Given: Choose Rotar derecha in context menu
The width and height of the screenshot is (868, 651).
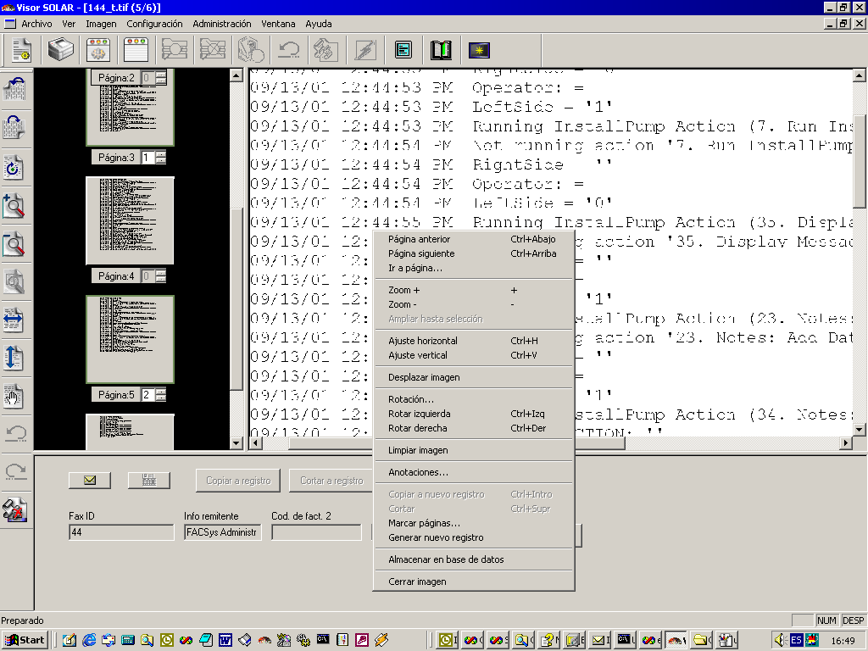Looking at the screenshot, I should pos(474,428).
